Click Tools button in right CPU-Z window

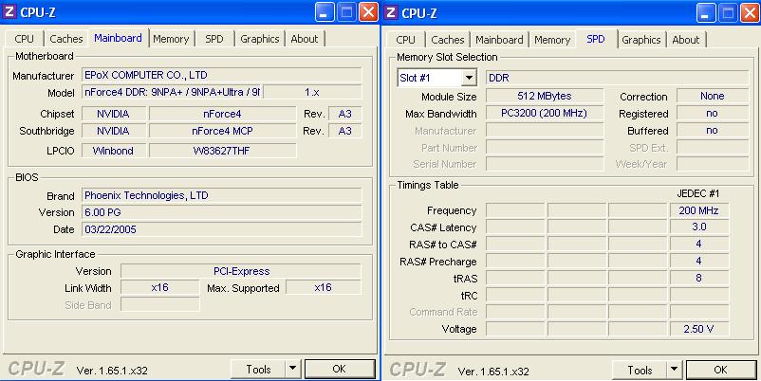tap(640, 371)
